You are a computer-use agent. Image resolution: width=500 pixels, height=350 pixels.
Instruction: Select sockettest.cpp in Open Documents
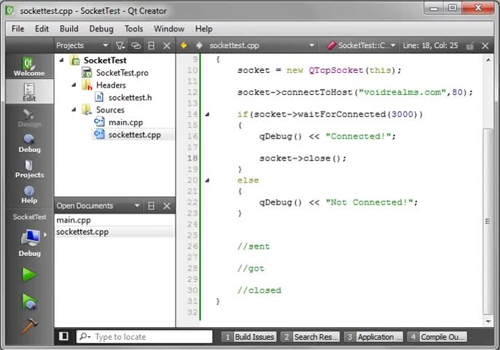tap(82, 232)
